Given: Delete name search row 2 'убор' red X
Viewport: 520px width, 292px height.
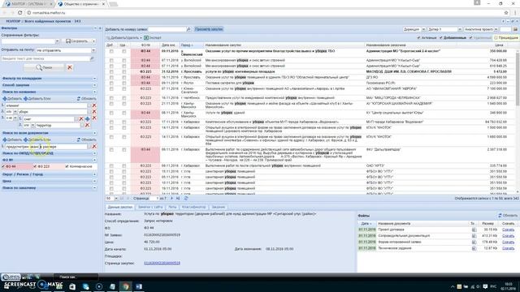Looking at the screenshot, I should 94,112.
